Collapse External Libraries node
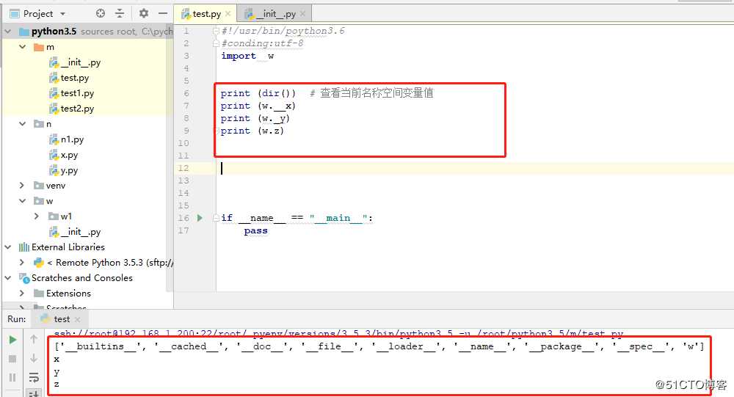Image resolution: width=734 pixels, height=397 pixels. pos(8,247)
